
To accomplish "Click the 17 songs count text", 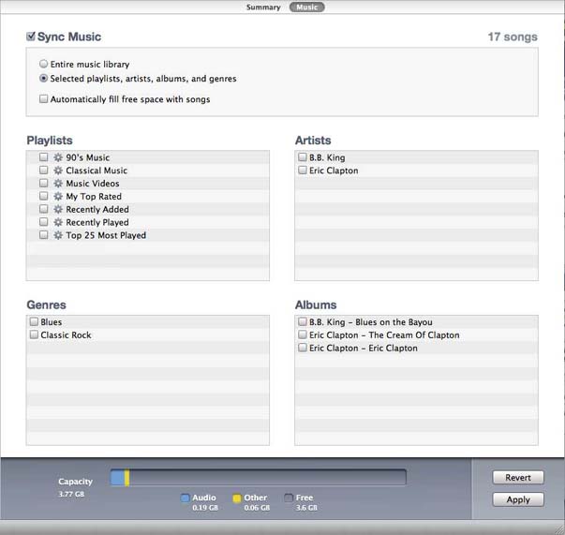I will [513, 37].
